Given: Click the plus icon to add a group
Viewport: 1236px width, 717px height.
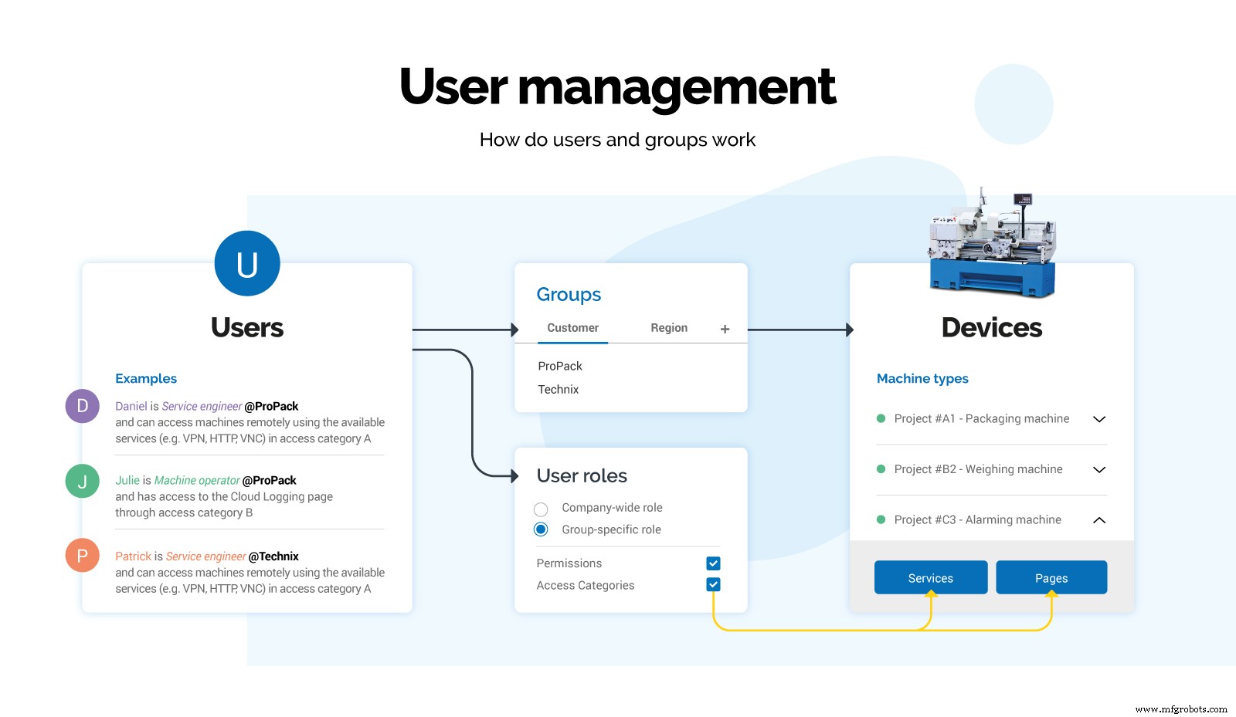Looking at the screenshot, I should [x=725, y=328].
